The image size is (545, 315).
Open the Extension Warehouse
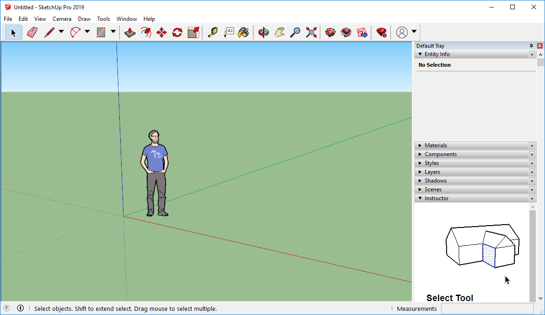click(346, 32)
